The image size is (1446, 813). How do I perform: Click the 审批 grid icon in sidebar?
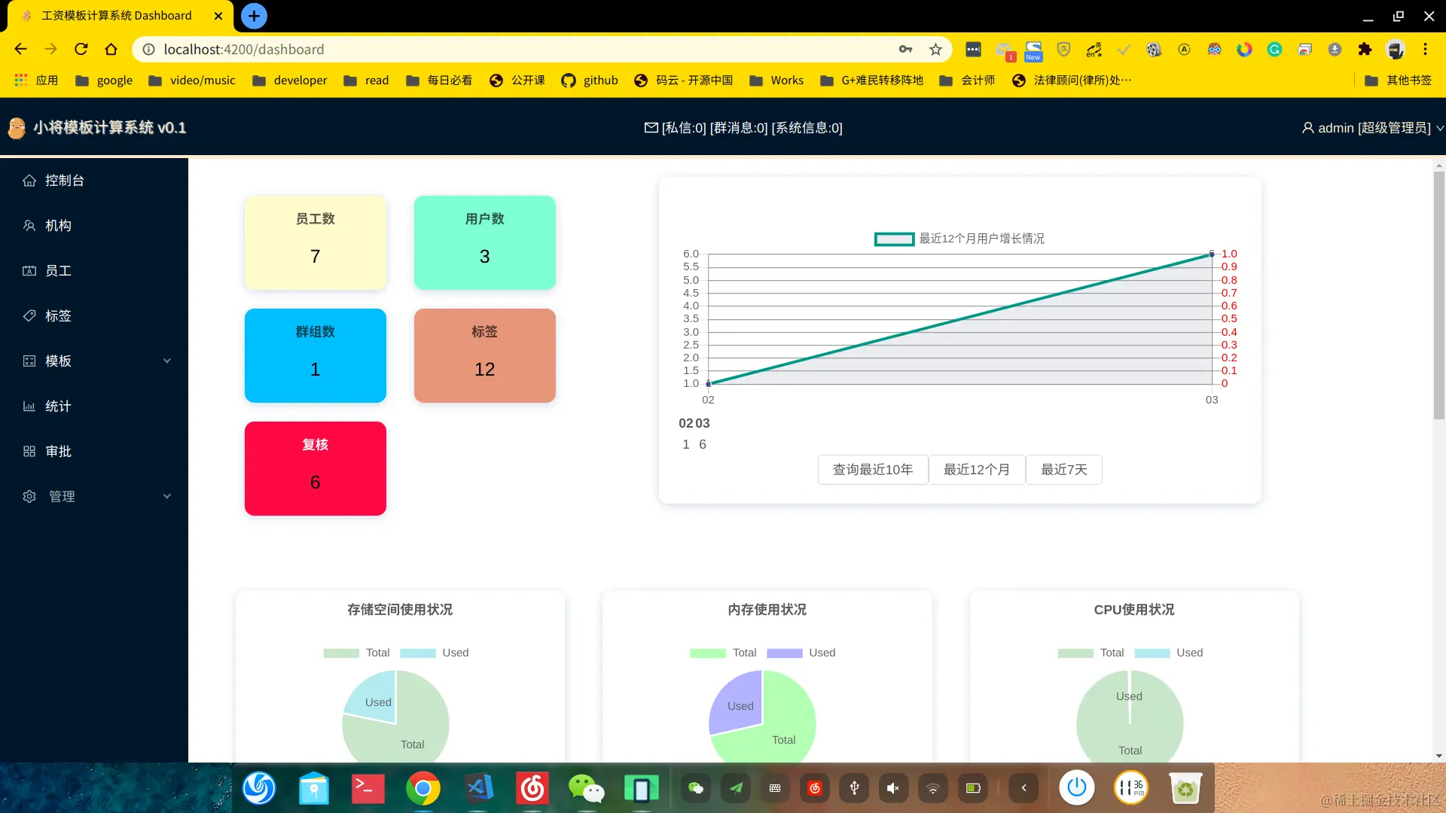[x=29, y=452]
